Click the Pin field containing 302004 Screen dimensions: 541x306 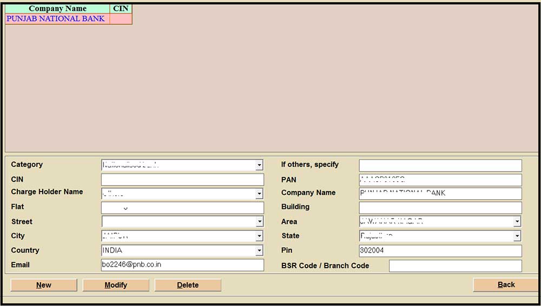(440, 251)
